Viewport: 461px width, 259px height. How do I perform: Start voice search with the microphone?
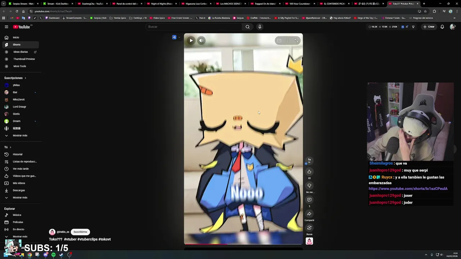(x=260, y=27)
